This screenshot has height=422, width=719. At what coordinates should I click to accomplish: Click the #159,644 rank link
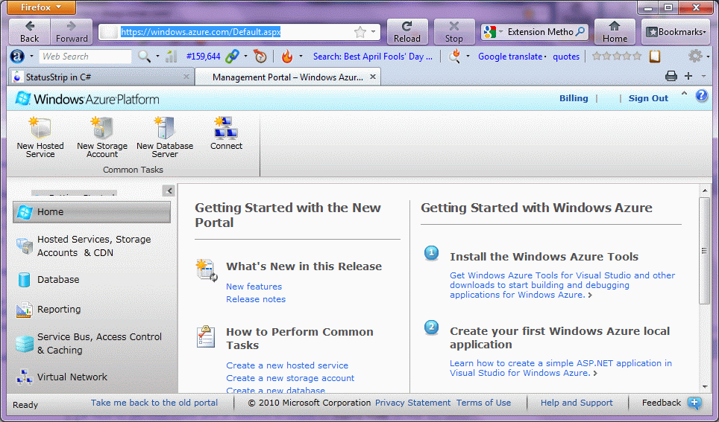[203, 57]
